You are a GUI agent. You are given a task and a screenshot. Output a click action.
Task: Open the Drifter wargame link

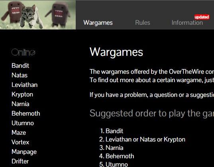click(20, 161)
